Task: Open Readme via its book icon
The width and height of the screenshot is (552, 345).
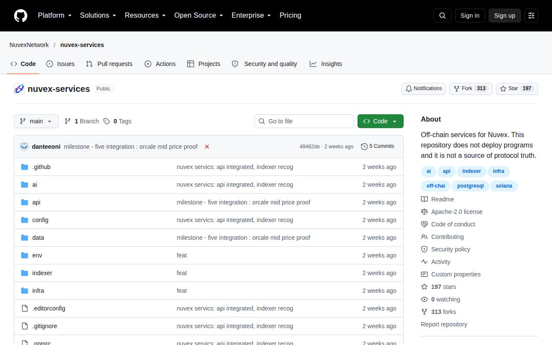Action: 424,199
